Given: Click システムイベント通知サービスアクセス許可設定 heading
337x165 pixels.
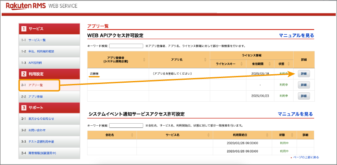Looking at the screenshot, I should click(x=136, y=114).
